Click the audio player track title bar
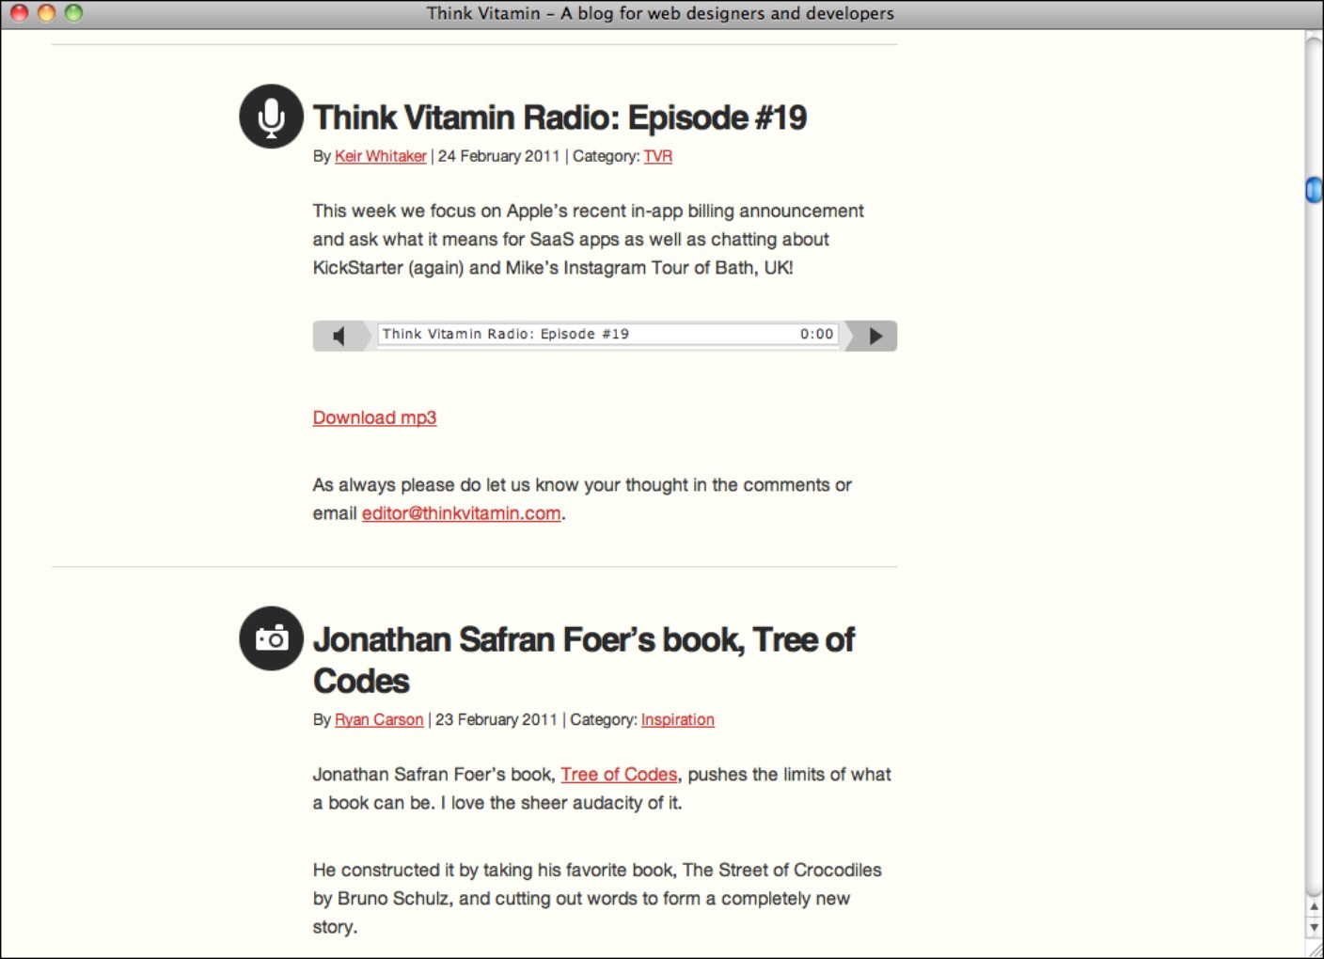Image resolution: width=1324 pixels, height=959 pixels. coord(607,335)
